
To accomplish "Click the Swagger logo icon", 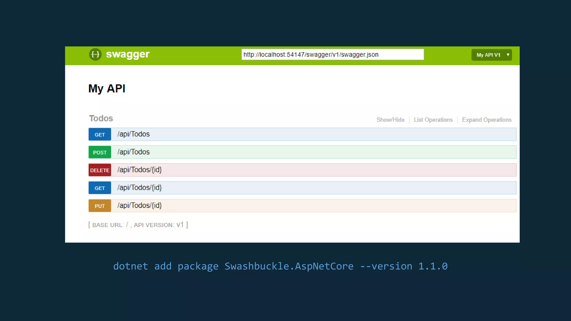I will click(x=95, y=54).
